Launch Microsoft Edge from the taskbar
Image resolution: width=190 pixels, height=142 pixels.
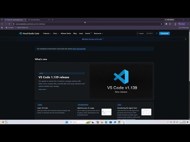pyautogui.click(x=106, y=122)
